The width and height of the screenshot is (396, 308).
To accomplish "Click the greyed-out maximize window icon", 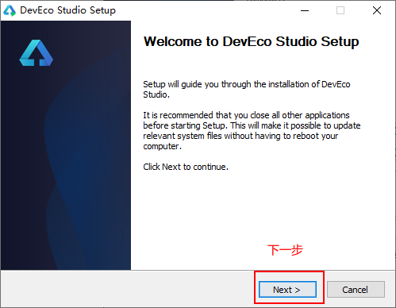I will (340, 10).
